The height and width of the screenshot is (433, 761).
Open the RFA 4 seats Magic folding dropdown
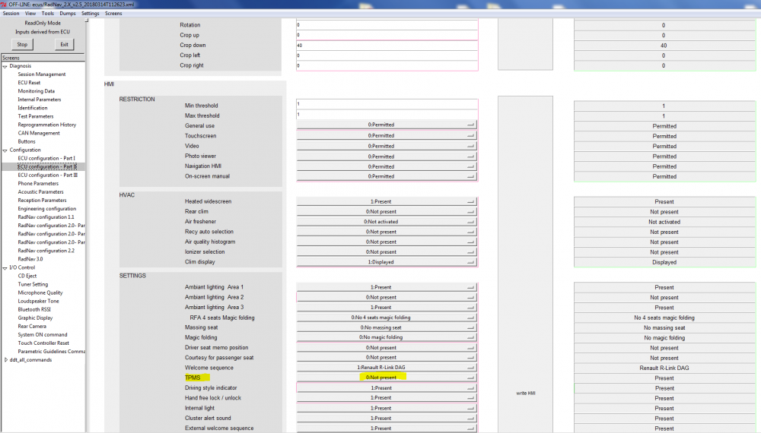tap(387, 318)
